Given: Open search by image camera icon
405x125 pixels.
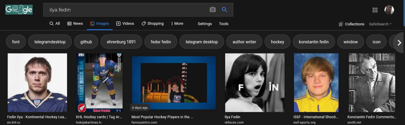Looking at the screenshot, I should pyautogui.click(x=213, y=10).
